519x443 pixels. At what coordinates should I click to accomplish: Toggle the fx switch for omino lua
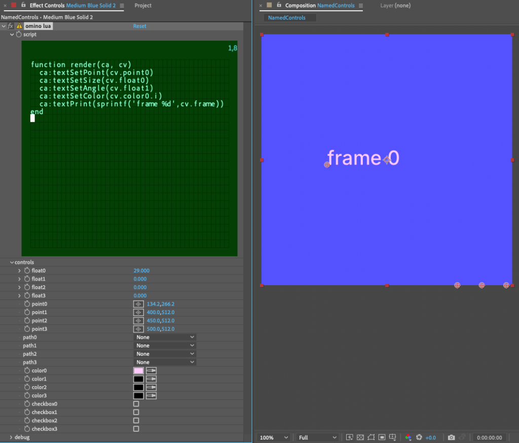11,26
